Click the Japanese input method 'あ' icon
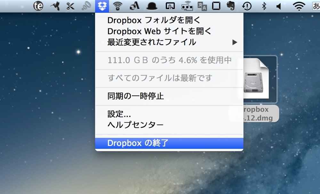 click(316, 6)
